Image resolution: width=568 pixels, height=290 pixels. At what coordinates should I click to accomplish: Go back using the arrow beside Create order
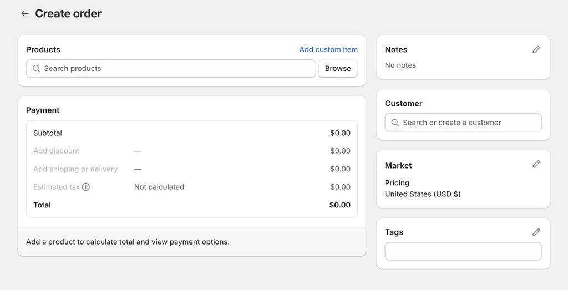coord(24,14)
